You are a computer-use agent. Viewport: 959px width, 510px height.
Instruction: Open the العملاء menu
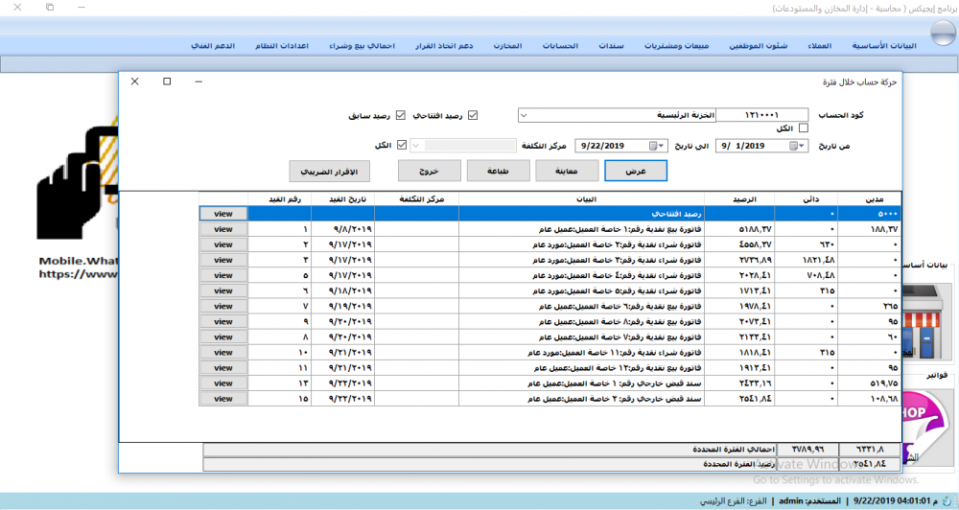(x=820, y=46)
